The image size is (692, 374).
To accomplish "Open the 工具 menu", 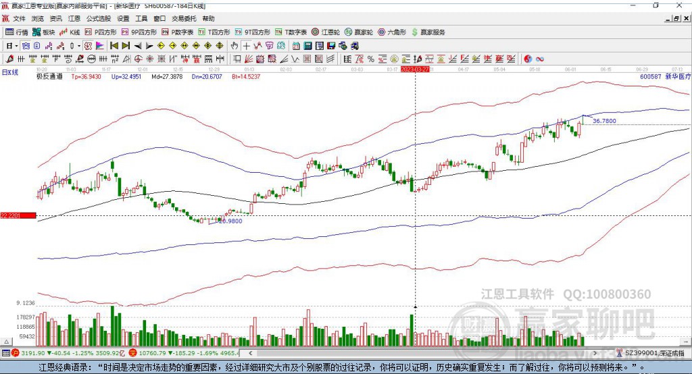I will (141, 18).
